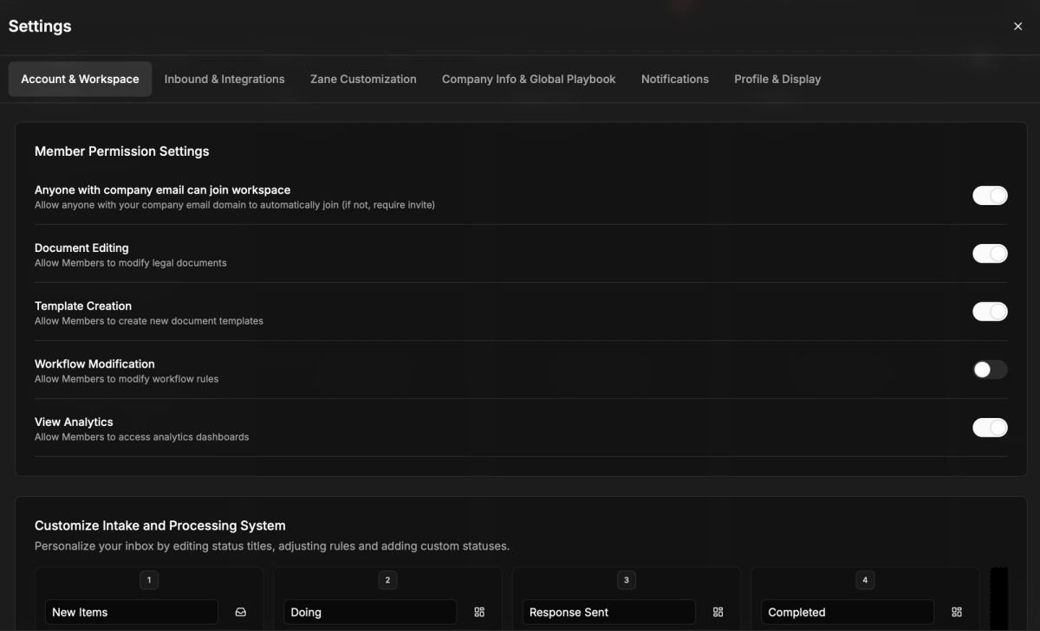The image size is (1040, 631).
Task: Click the Workflow Modification label
Action: 94,364
